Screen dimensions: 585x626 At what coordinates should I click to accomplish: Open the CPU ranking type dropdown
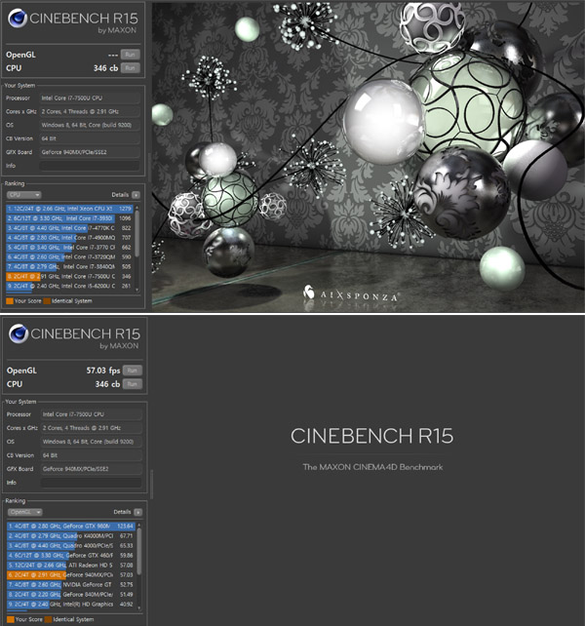(x=24, y=195)
